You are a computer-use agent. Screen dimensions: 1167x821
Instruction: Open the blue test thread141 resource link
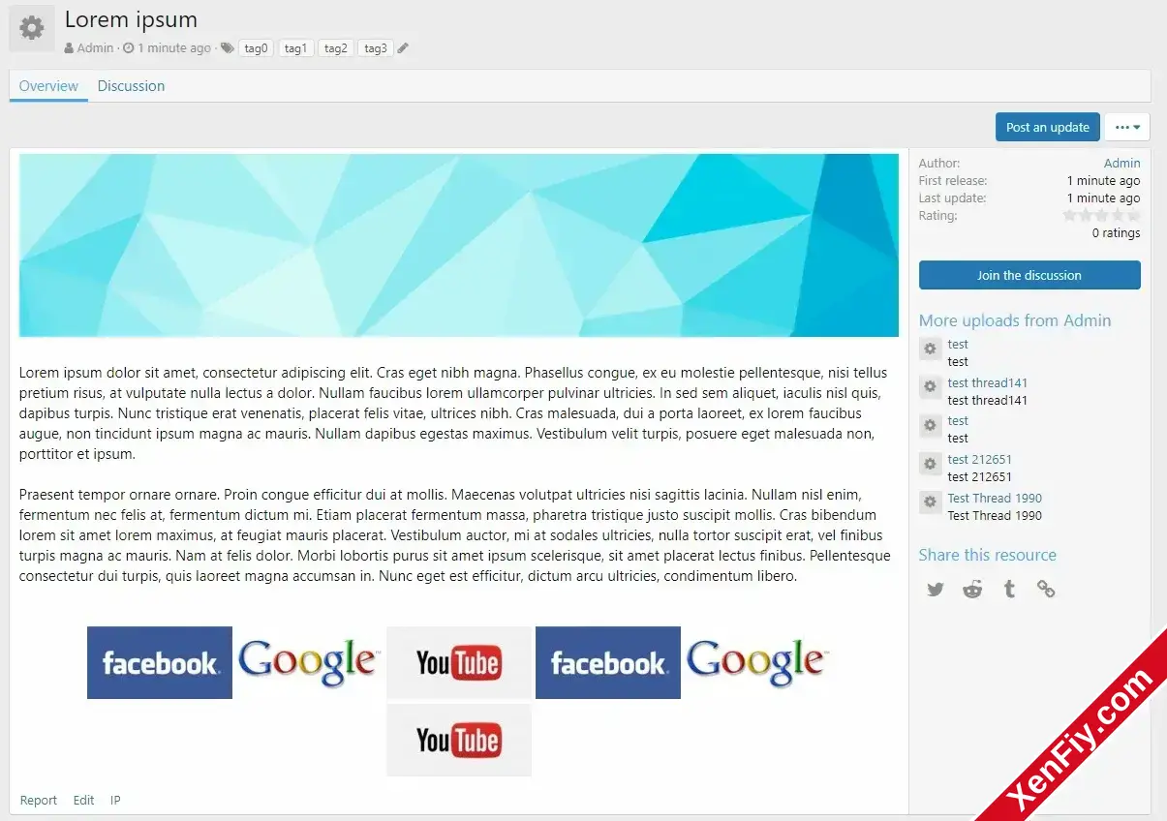click(x=988, y=382)
